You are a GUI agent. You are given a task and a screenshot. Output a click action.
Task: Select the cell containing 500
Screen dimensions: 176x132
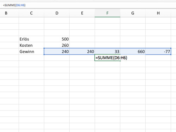point(57,39)
